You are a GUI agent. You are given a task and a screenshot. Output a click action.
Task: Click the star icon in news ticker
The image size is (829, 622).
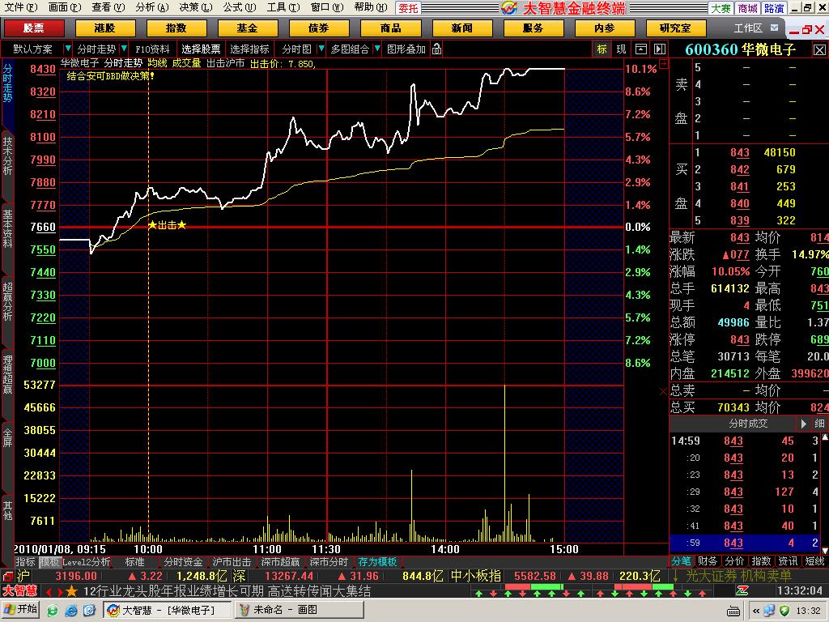coord(72,590)
